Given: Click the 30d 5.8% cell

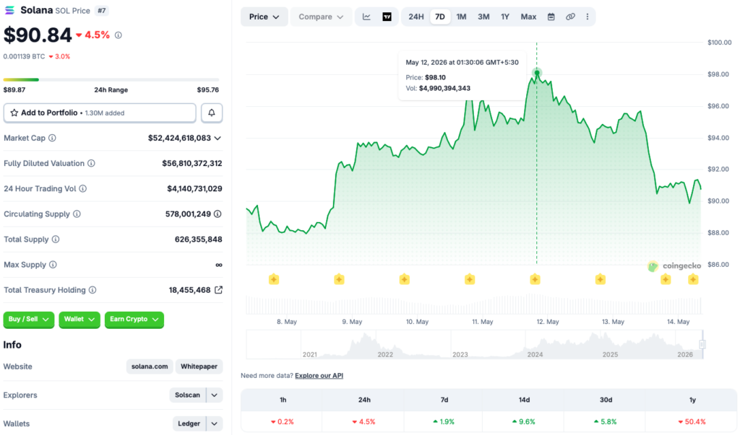Looking at the screenshot, I should [x=605, y=422].
